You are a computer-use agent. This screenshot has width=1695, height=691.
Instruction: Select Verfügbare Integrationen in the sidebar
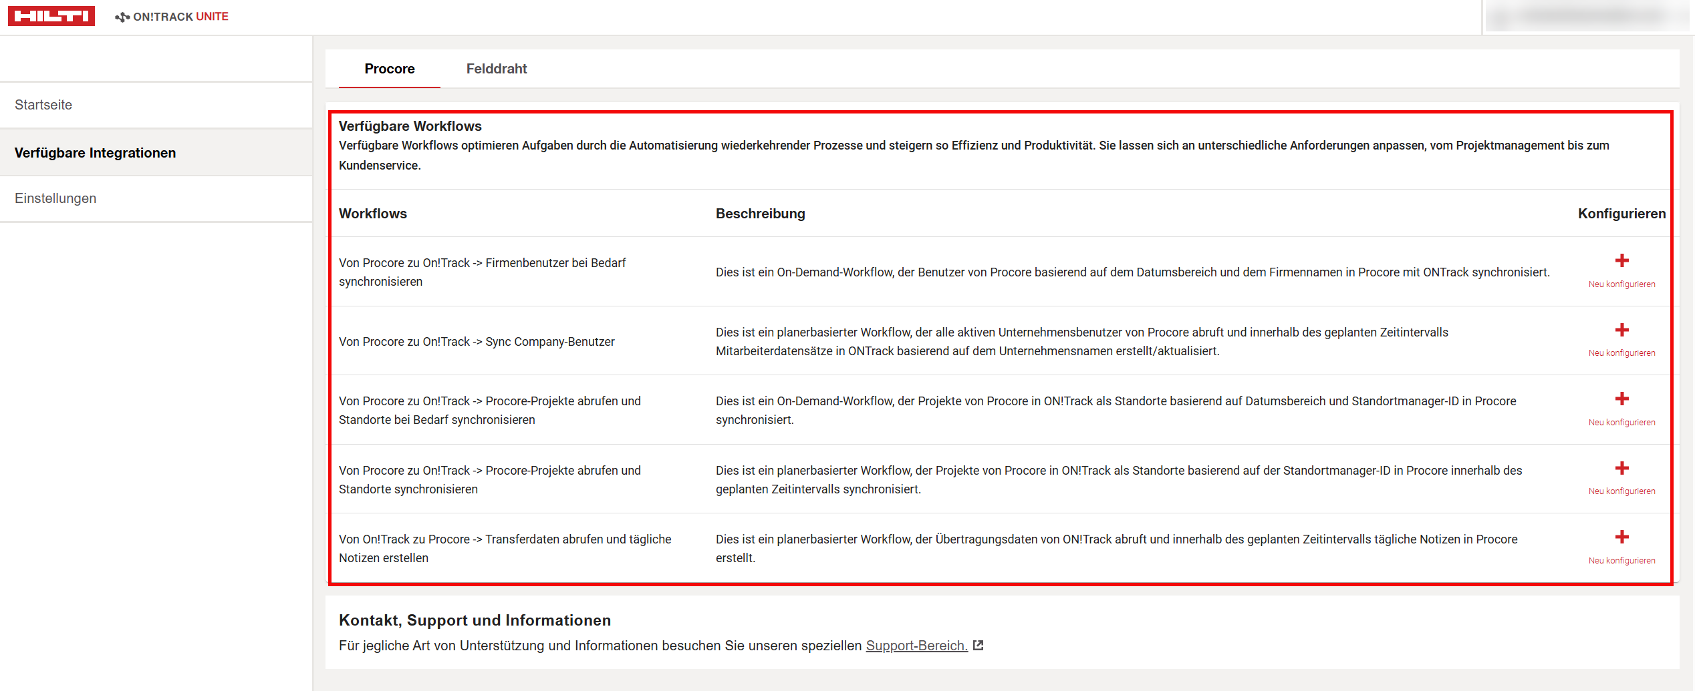point(95,153)
